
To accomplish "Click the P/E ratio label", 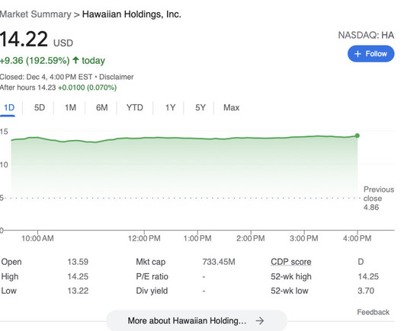I will [x=152, y=276].
